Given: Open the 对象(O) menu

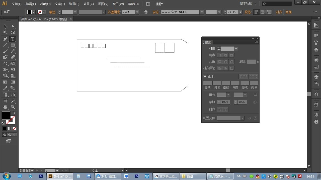Looking at the screenshot, I should tap(45, 4).
